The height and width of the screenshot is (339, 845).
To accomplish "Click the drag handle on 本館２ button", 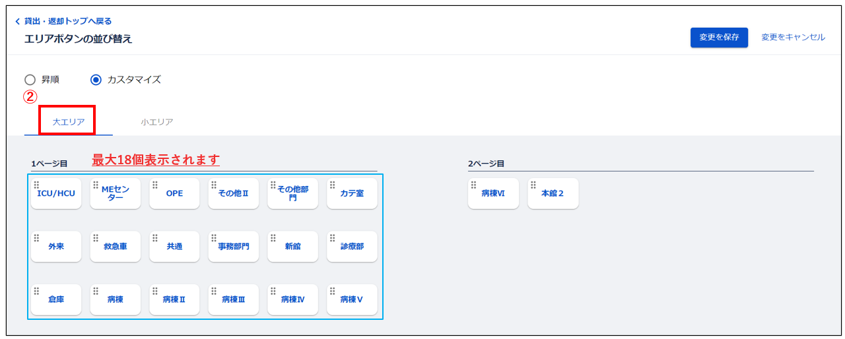I will coord(533,185).
